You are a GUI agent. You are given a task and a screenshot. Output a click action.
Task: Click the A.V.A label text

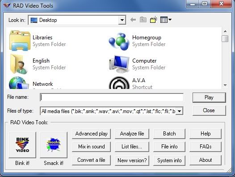tap(138, 80)
